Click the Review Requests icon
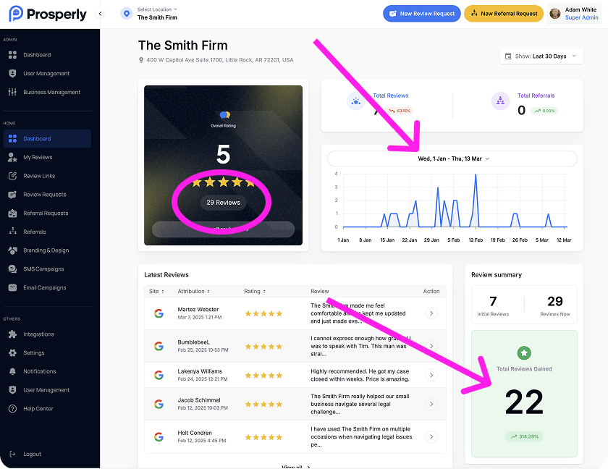Screen dimensions: 608x469 pyautogui.click(x=12, y=194)
